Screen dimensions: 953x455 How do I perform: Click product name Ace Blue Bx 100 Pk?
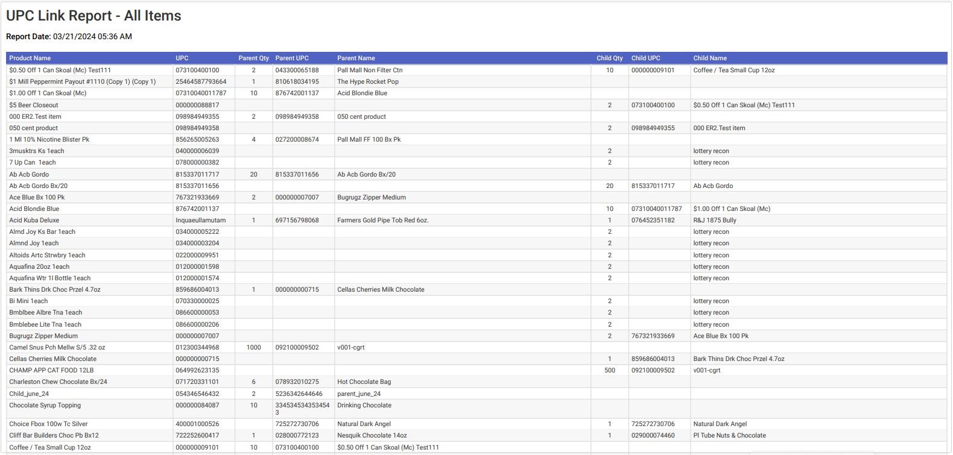[x=37, y=198]
